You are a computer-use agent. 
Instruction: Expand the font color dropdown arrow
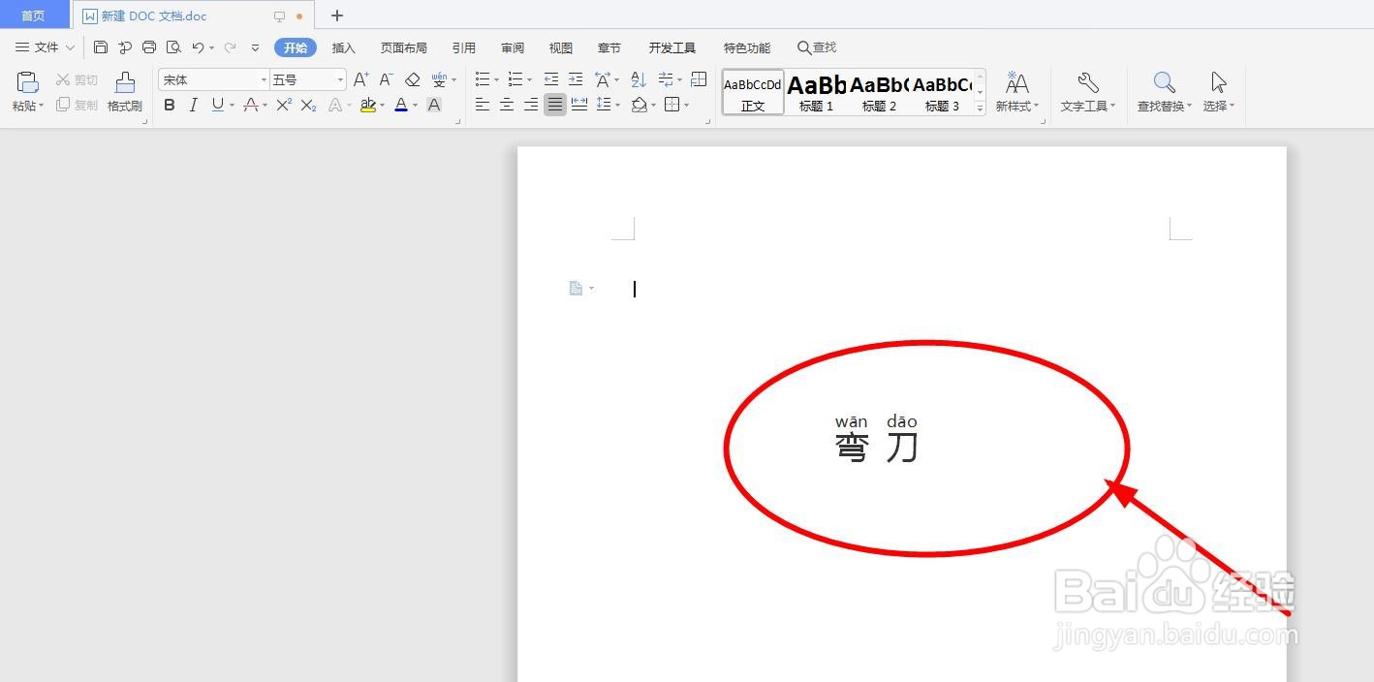point(414,107)
